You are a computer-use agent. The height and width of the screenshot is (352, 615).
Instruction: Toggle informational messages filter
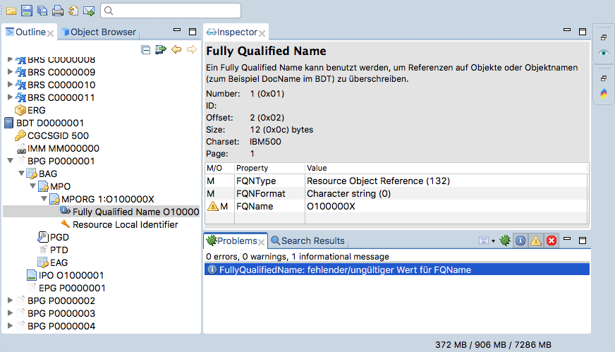tap(520, 241)
